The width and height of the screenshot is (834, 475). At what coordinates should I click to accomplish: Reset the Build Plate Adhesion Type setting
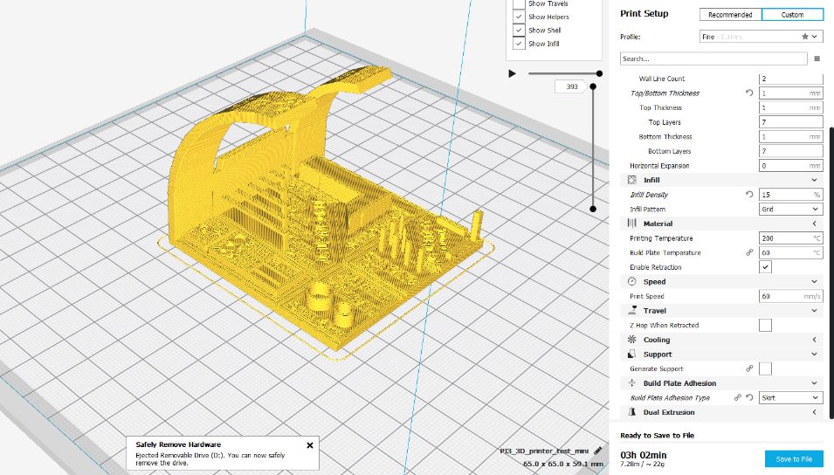click(749, 397)
